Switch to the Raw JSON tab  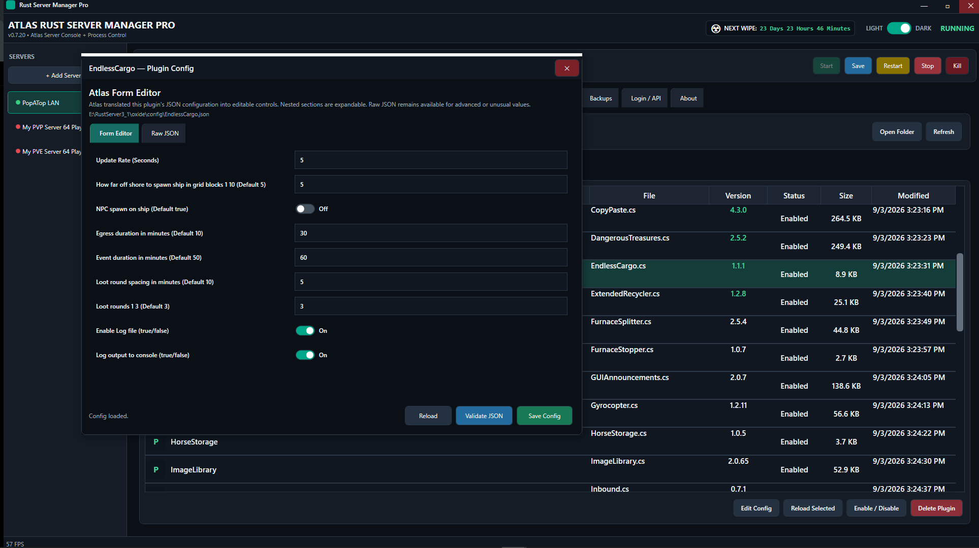coord(164,133)
